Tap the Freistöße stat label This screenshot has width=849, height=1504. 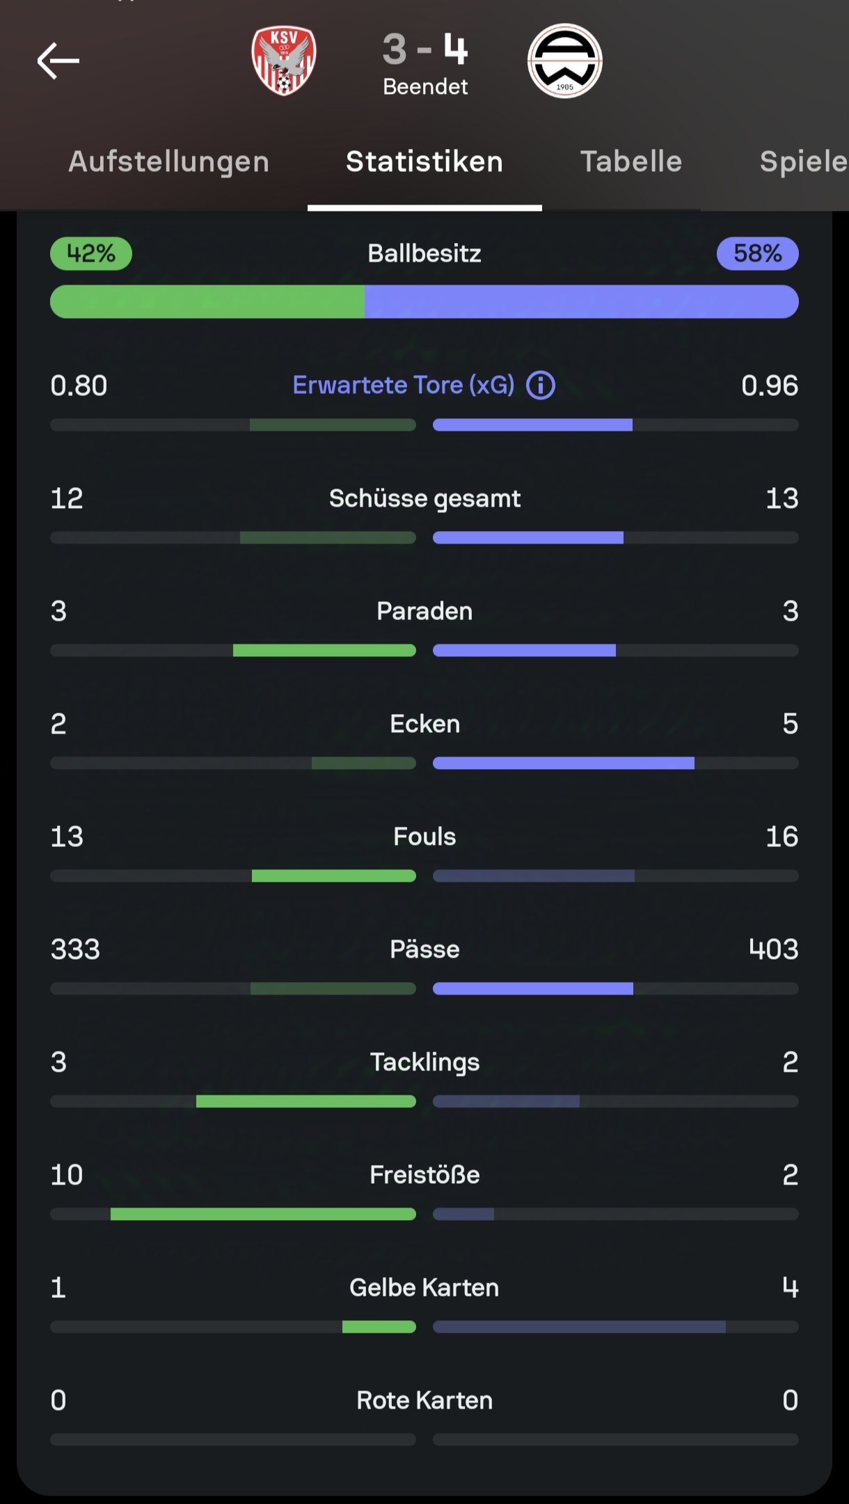[424, 1175]
